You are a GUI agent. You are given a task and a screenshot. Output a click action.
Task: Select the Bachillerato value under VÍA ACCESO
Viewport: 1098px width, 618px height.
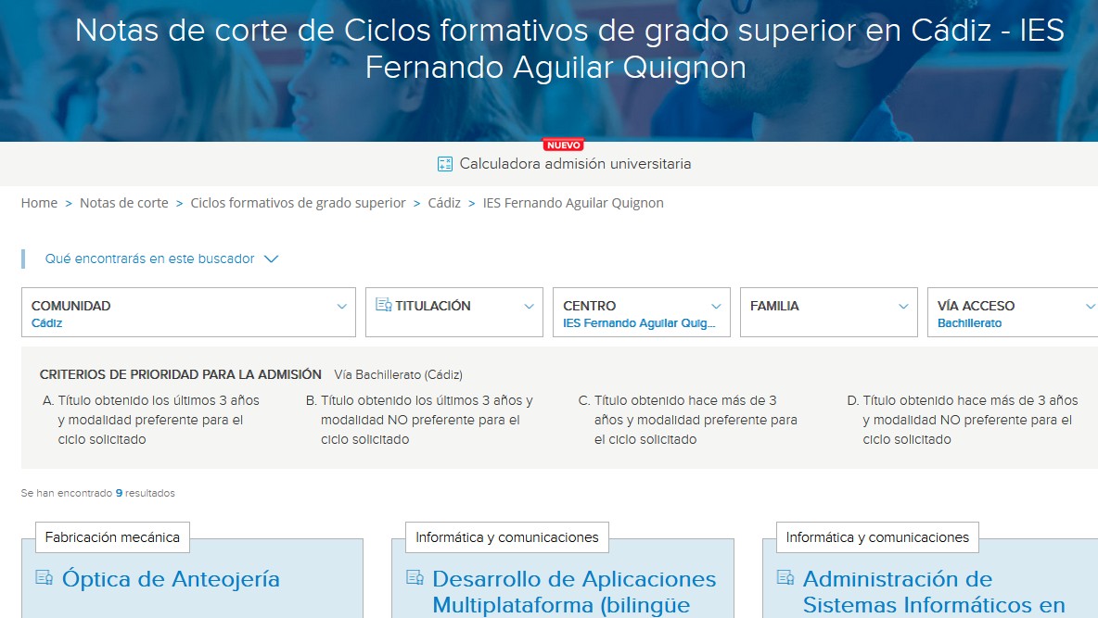tap(969, 323)
